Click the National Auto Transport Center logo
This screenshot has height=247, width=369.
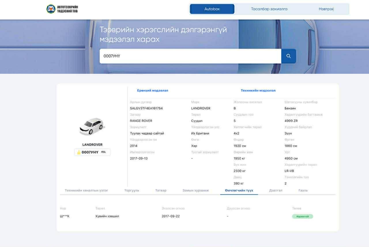point(62,9)
